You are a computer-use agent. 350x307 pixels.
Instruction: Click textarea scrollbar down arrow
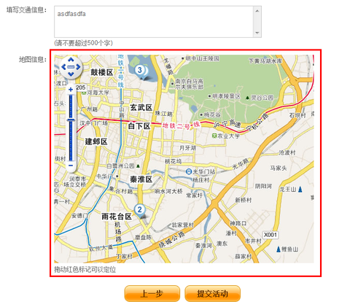(257, 33)
